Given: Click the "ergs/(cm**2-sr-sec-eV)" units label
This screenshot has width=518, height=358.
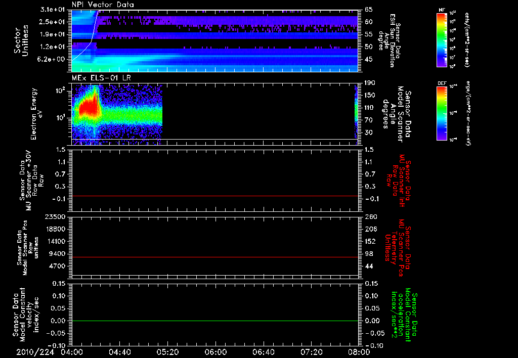Looking at the screenshot, I should 467,114.
